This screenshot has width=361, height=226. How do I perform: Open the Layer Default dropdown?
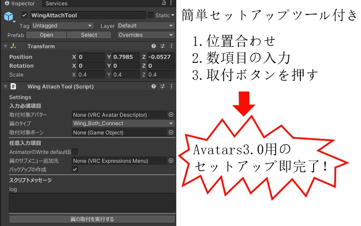146,26
